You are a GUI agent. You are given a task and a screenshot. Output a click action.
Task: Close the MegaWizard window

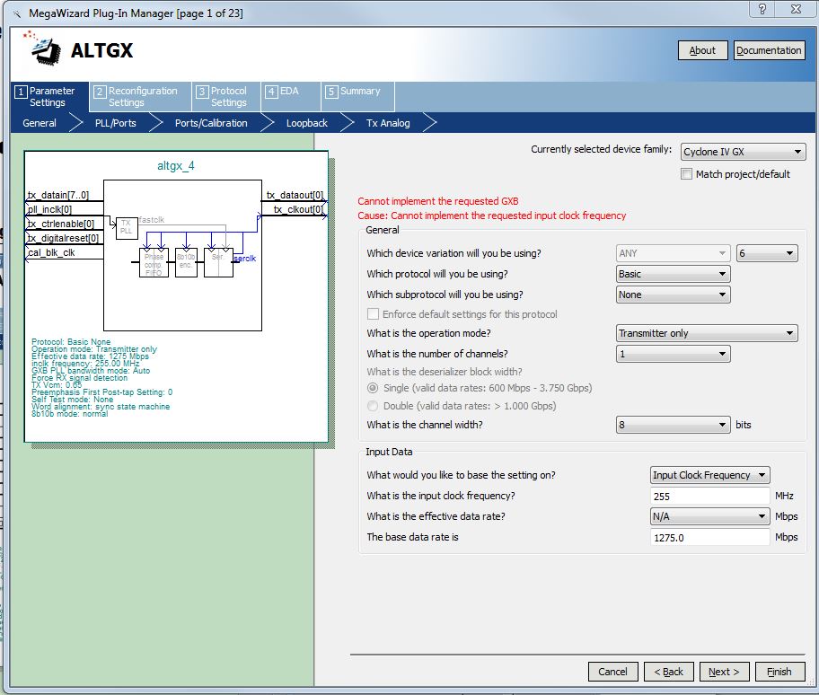click(796, 9)
